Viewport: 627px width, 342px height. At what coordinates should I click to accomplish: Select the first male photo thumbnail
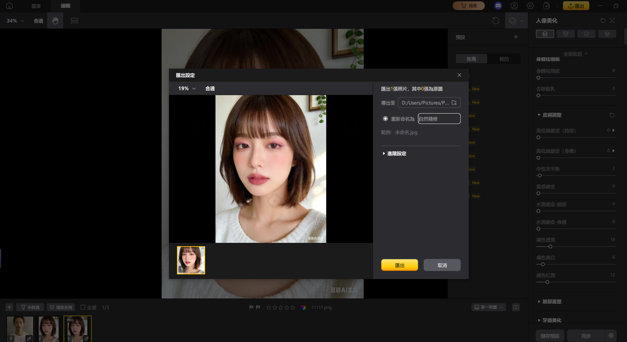[19, 329]
